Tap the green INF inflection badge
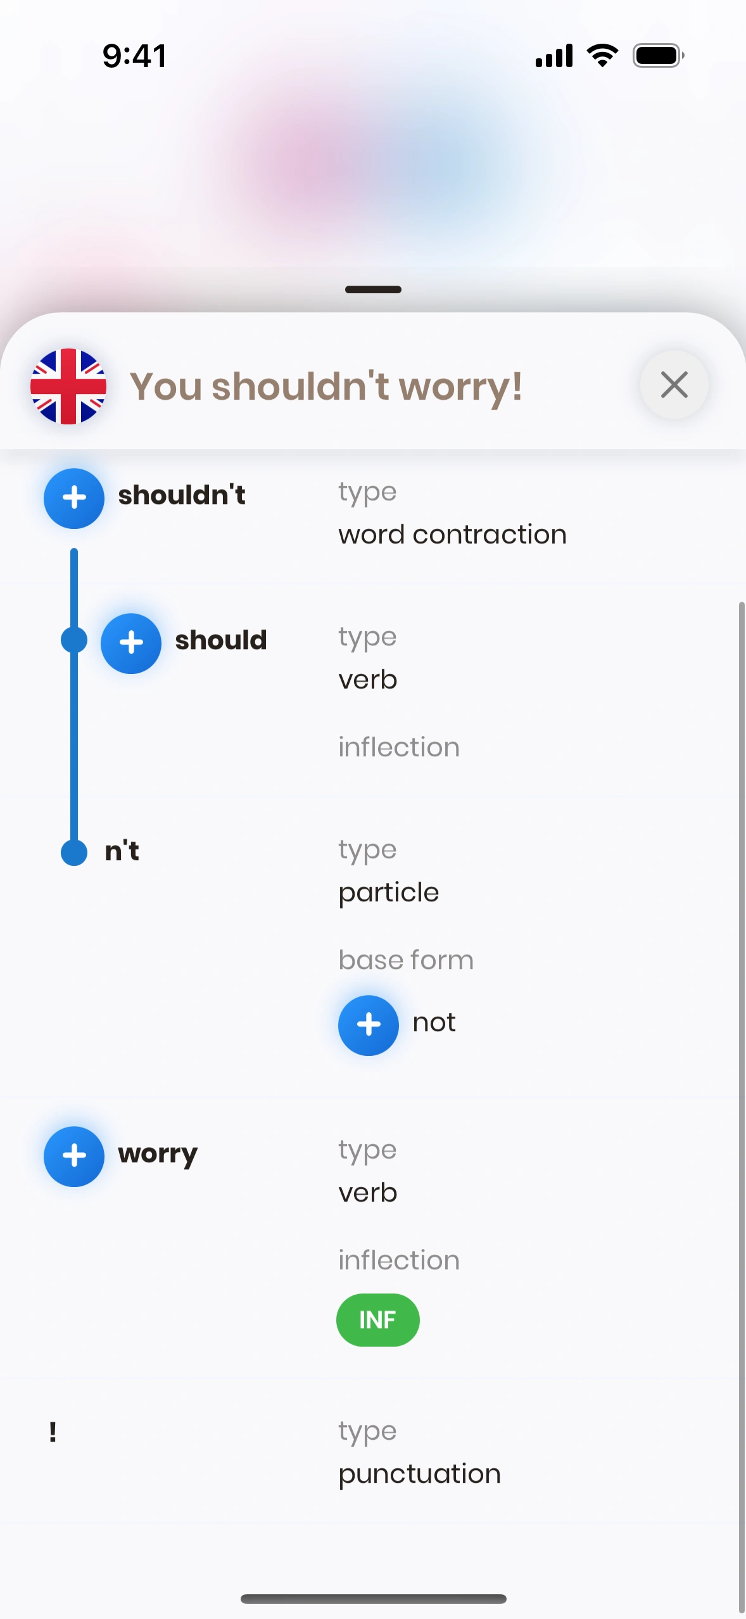Viewport: 746px width, 1619px height. 377,1320
